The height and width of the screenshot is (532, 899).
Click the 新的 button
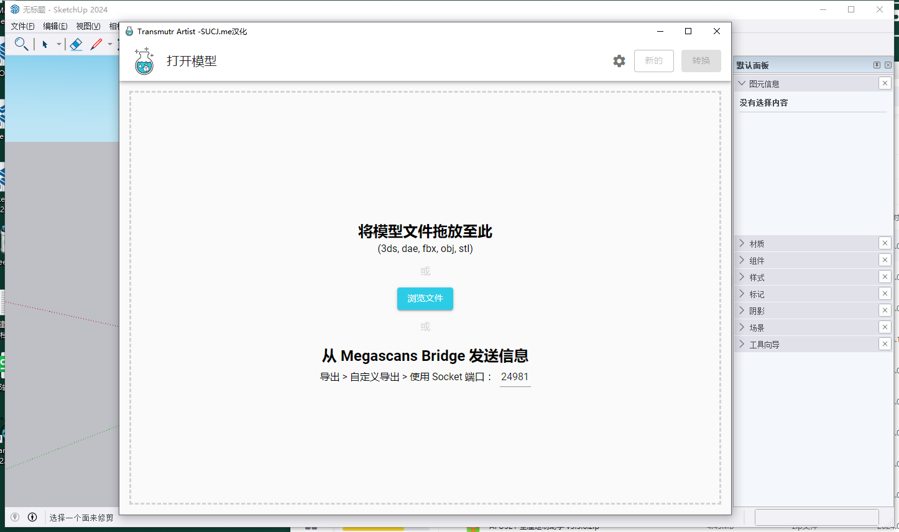point(654,61)
